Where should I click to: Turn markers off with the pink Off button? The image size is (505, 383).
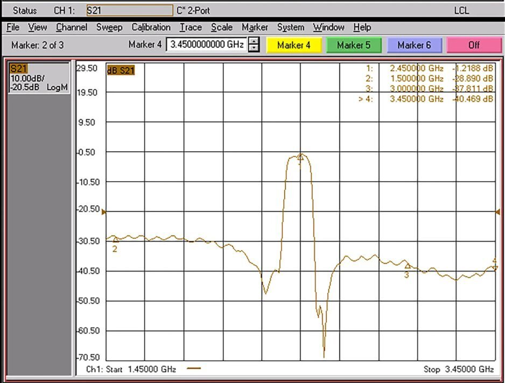coord(474,45)
